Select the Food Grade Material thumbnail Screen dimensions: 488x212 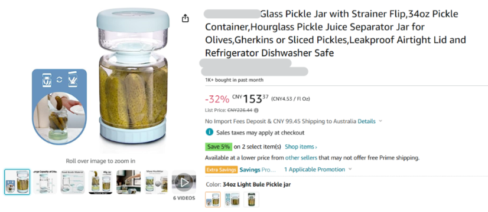click(73, 182)
